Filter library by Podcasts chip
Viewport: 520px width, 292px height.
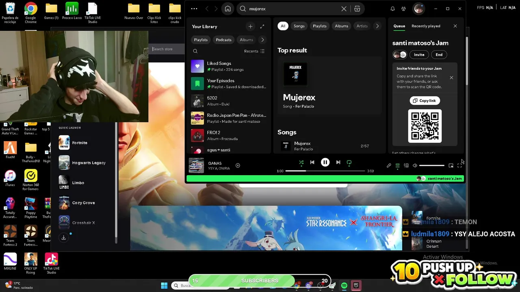223,40
